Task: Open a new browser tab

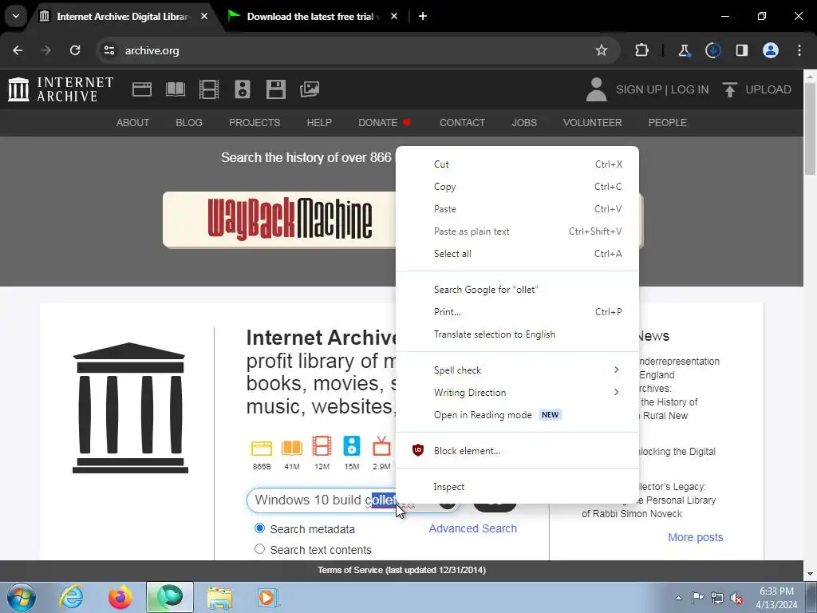Action: 423,16
